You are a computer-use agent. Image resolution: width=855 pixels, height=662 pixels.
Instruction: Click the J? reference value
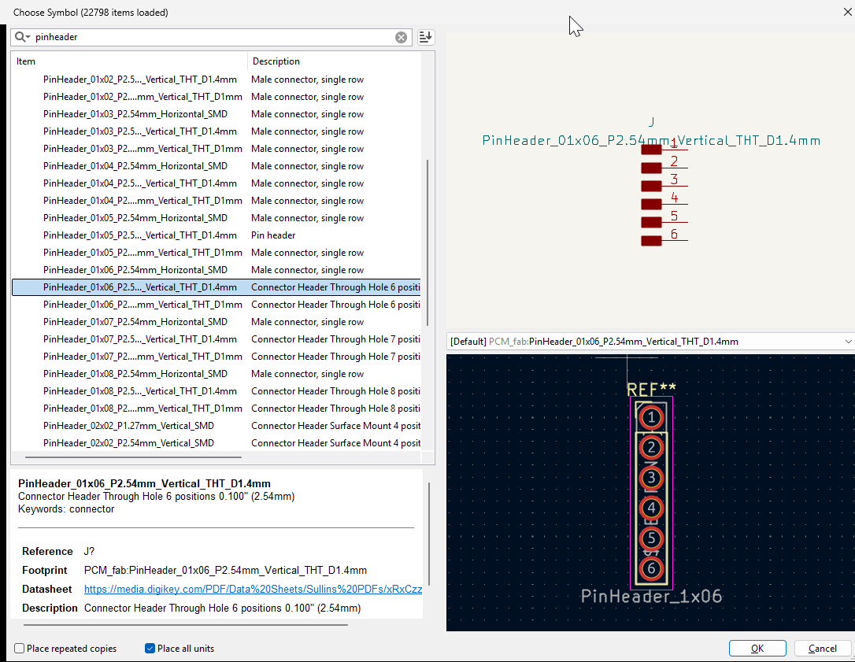[x=90, y=551]
